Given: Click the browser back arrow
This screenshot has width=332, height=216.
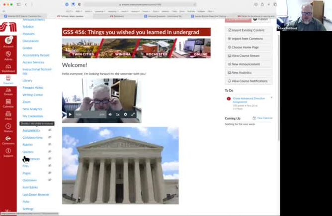Looking at the screenshot, I should [26, 4].
